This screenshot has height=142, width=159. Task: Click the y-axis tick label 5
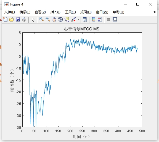pyautogui.click(x=20, y=33)
